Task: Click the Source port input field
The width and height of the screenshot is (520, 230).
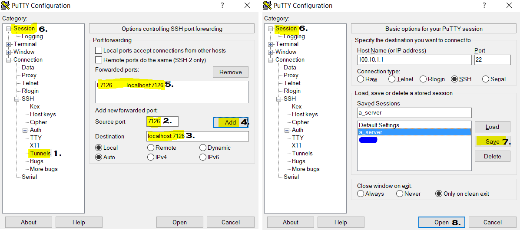Action: pyautogui.click(x=162, y=122)
